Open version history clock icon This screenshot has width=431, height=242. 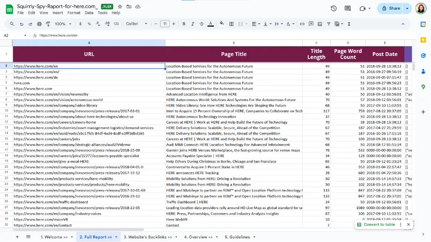coord(333,8)
